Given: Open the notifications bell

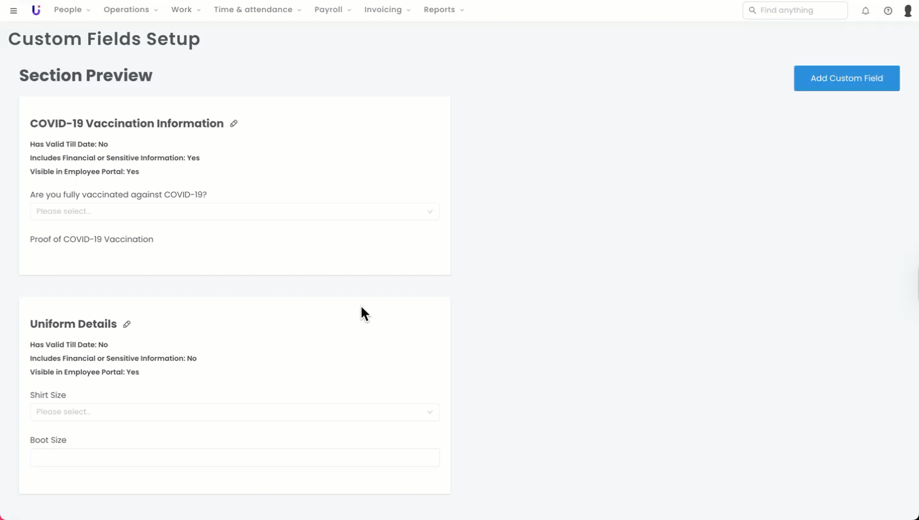Looking at the screenshot, I should [866, 10].
